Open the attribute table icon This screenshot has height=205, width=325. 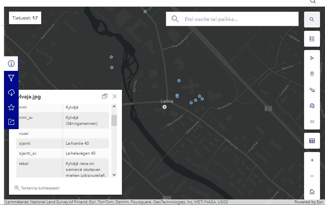point(312,141)
